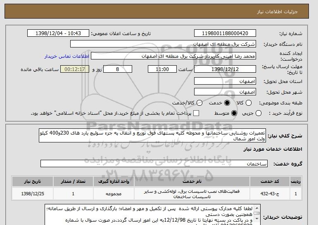Select the کالا radio button
Viewport: 318px width, 225px height.
pos(249,103)
